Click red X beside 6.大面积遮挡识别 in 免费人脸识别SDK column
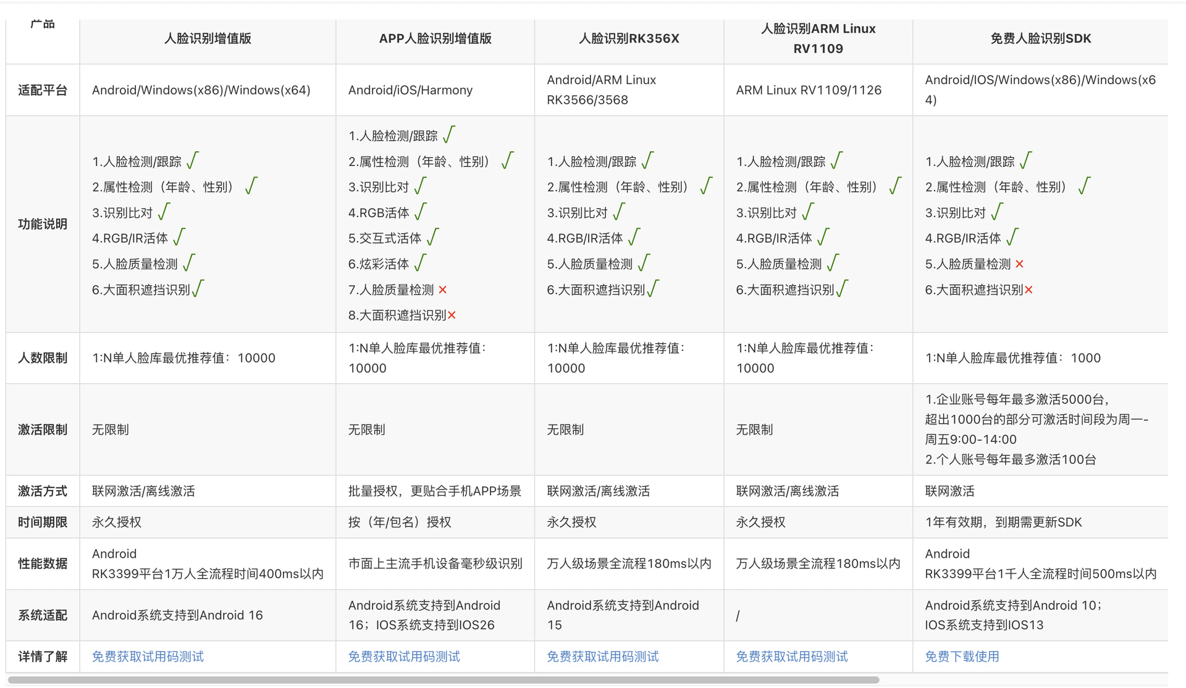The image size is (1186, 688). tap(1028, 290)
